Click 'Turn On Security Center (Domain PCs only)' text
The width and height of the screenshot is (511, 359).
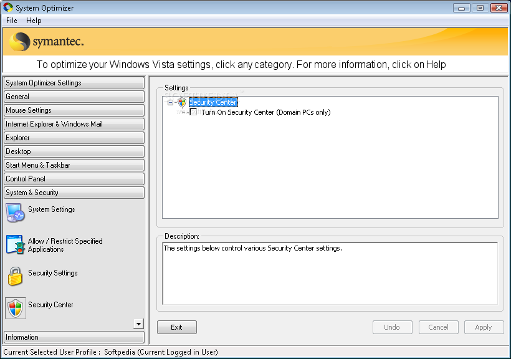pyautogui.click(x=266, y=112)
